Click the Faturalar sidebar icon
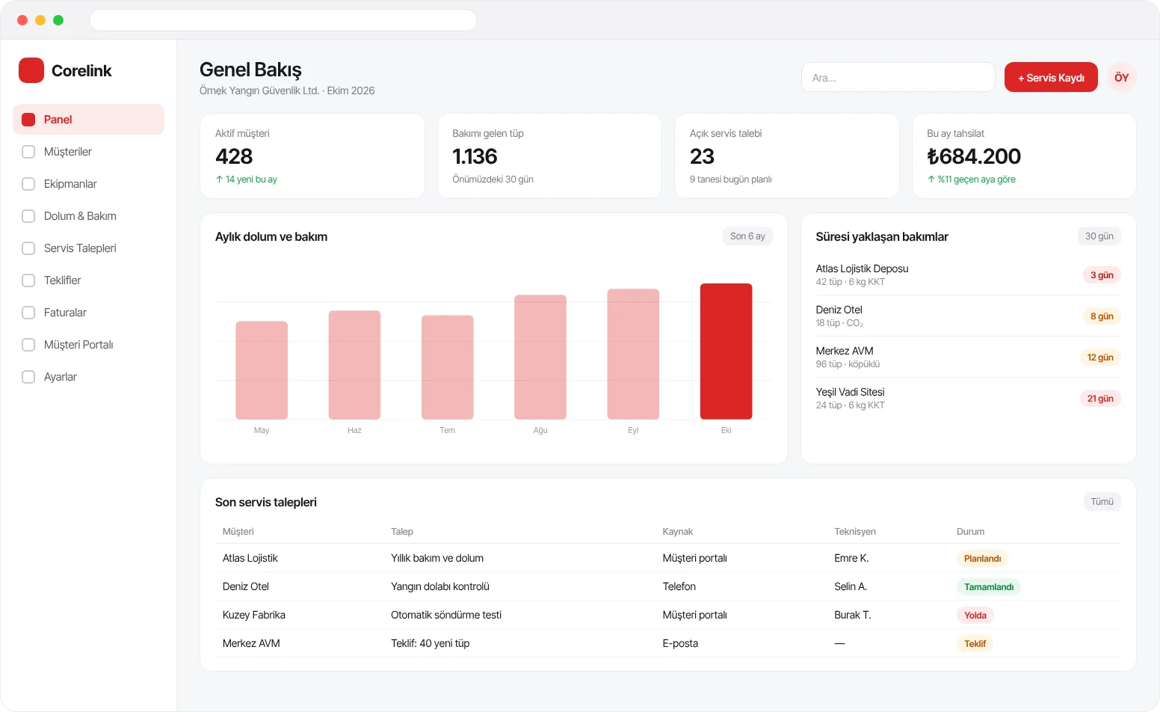The height and width of the screenshot is (712, 1160). tap(28, 313)
